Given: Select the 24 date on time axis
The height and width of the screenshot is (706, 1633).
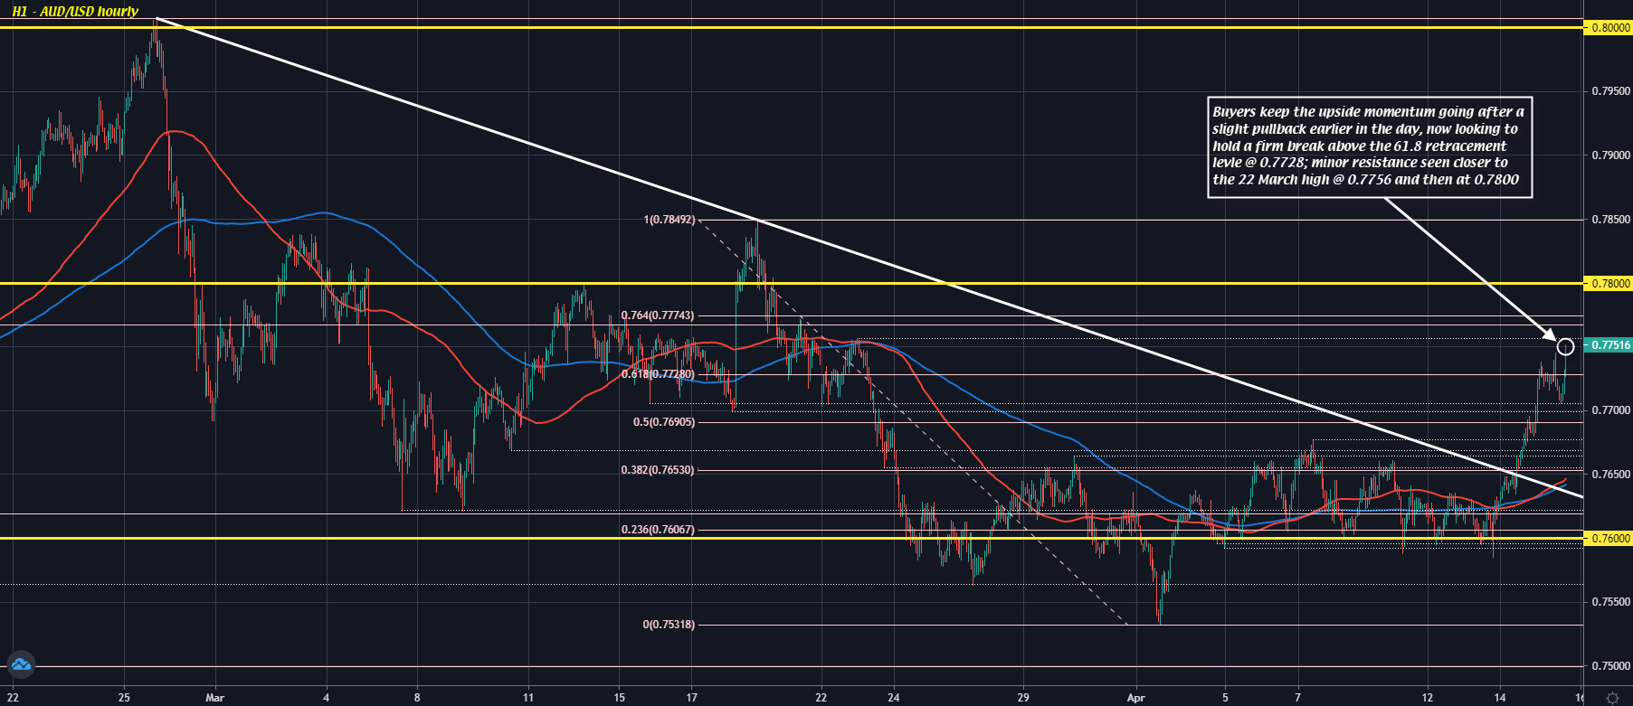Looking at the screenshot, I should 894,698.
